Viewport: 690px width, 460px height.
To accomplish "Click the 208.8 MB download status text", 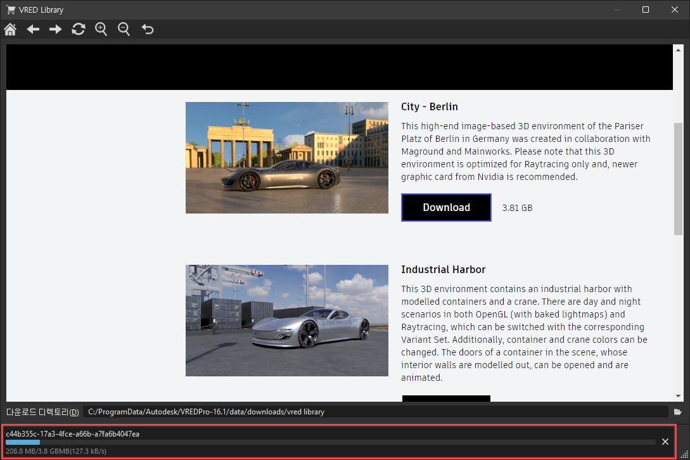I will pos(56,451).
